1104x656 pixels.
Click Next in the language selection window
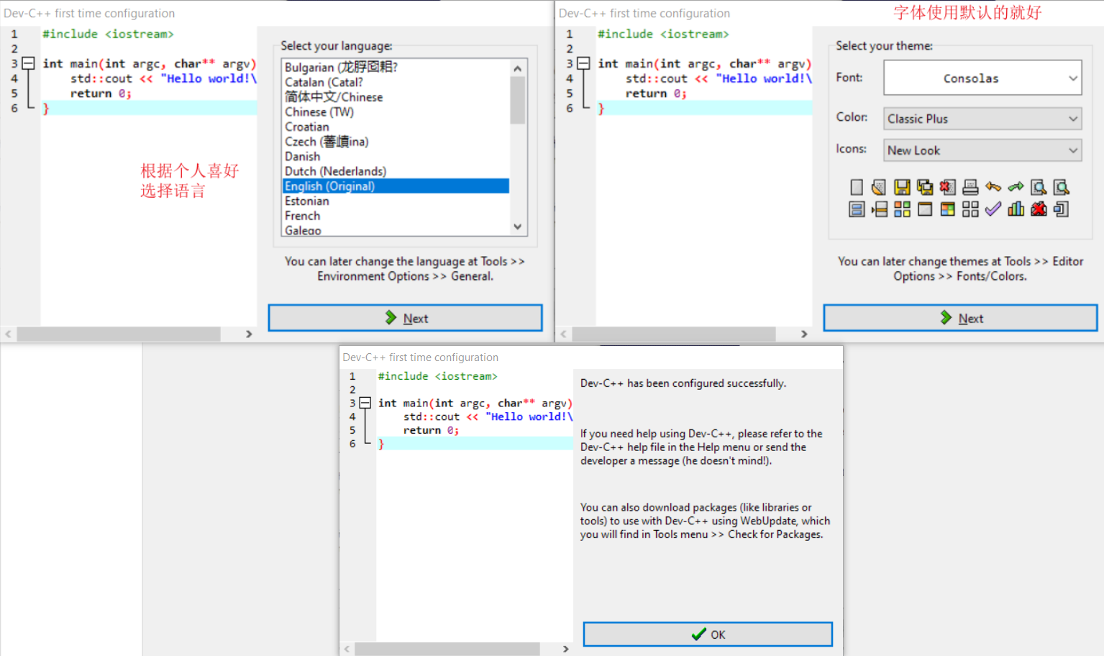(x=405, y=318)
